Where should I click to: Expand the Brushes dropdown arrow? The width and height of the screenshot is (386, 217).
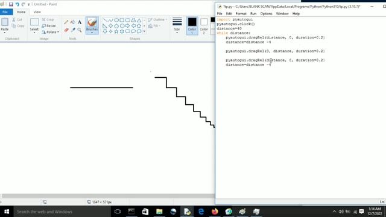click(x=92, y=33)
